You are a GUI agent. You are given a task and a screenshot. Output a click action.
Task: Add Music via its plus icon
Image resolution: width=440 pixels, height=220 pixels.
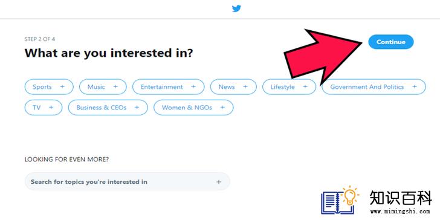tap(115, 86)
